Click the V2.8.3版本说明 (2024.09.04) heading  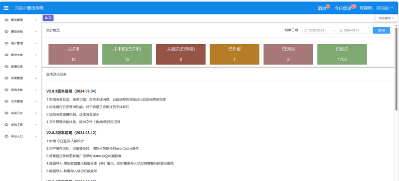point(71,91)
